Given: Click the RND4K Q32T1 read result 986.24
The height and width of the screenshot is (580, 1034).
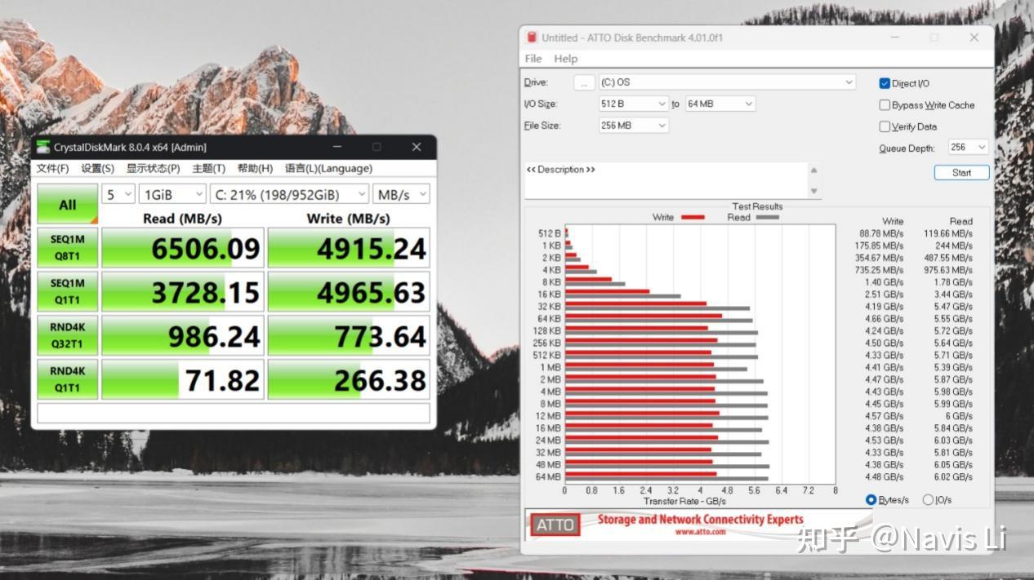Looking at the screenshot, I should [182, 336].
